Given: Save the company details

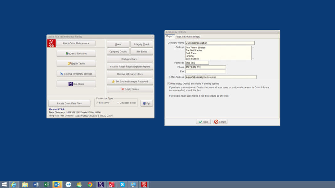Looking at the screenshot, I should 203,122.
